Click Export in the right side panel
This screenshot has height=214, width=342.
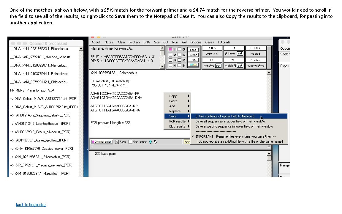pyautogui.click(x=285, y=66)
